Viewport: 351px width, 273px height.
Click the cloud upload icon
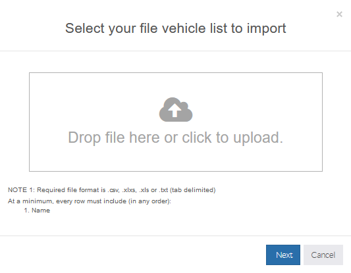tap(176, 110)
